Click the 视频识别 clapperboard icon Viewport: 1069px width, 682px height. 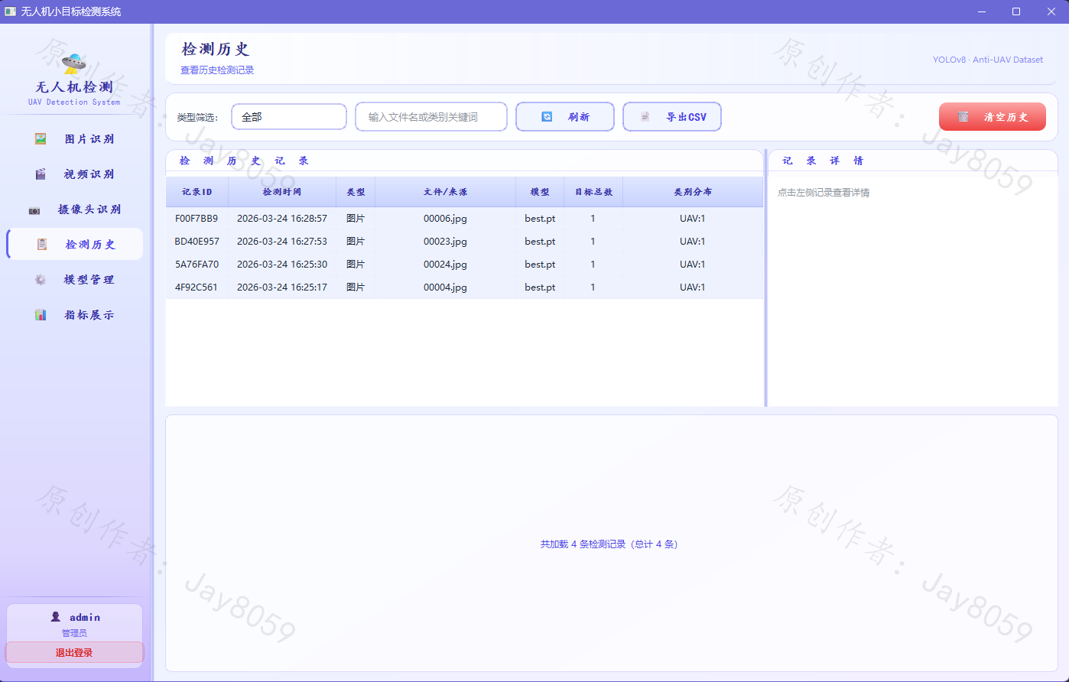41,174
